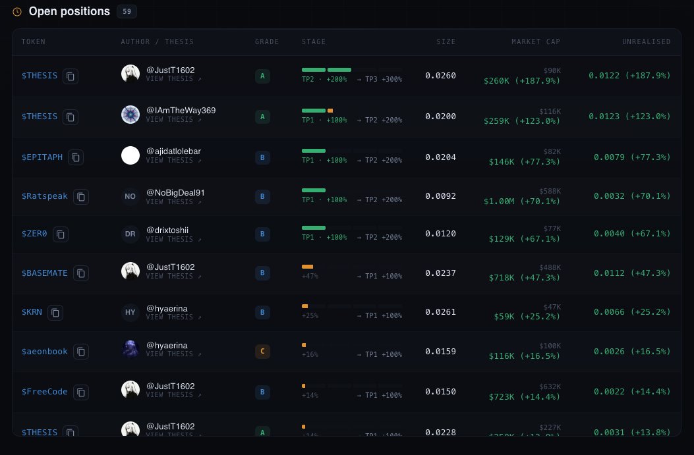This screenshot has width=694, height=455.
Task: Click grade A badge in the @JustT1602 0.0260 $THESIS row
Action: tap(262, 76)
